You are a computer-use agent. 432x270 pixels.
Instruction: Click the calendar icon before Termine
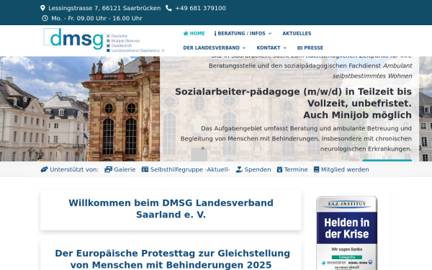coord(279,169)
